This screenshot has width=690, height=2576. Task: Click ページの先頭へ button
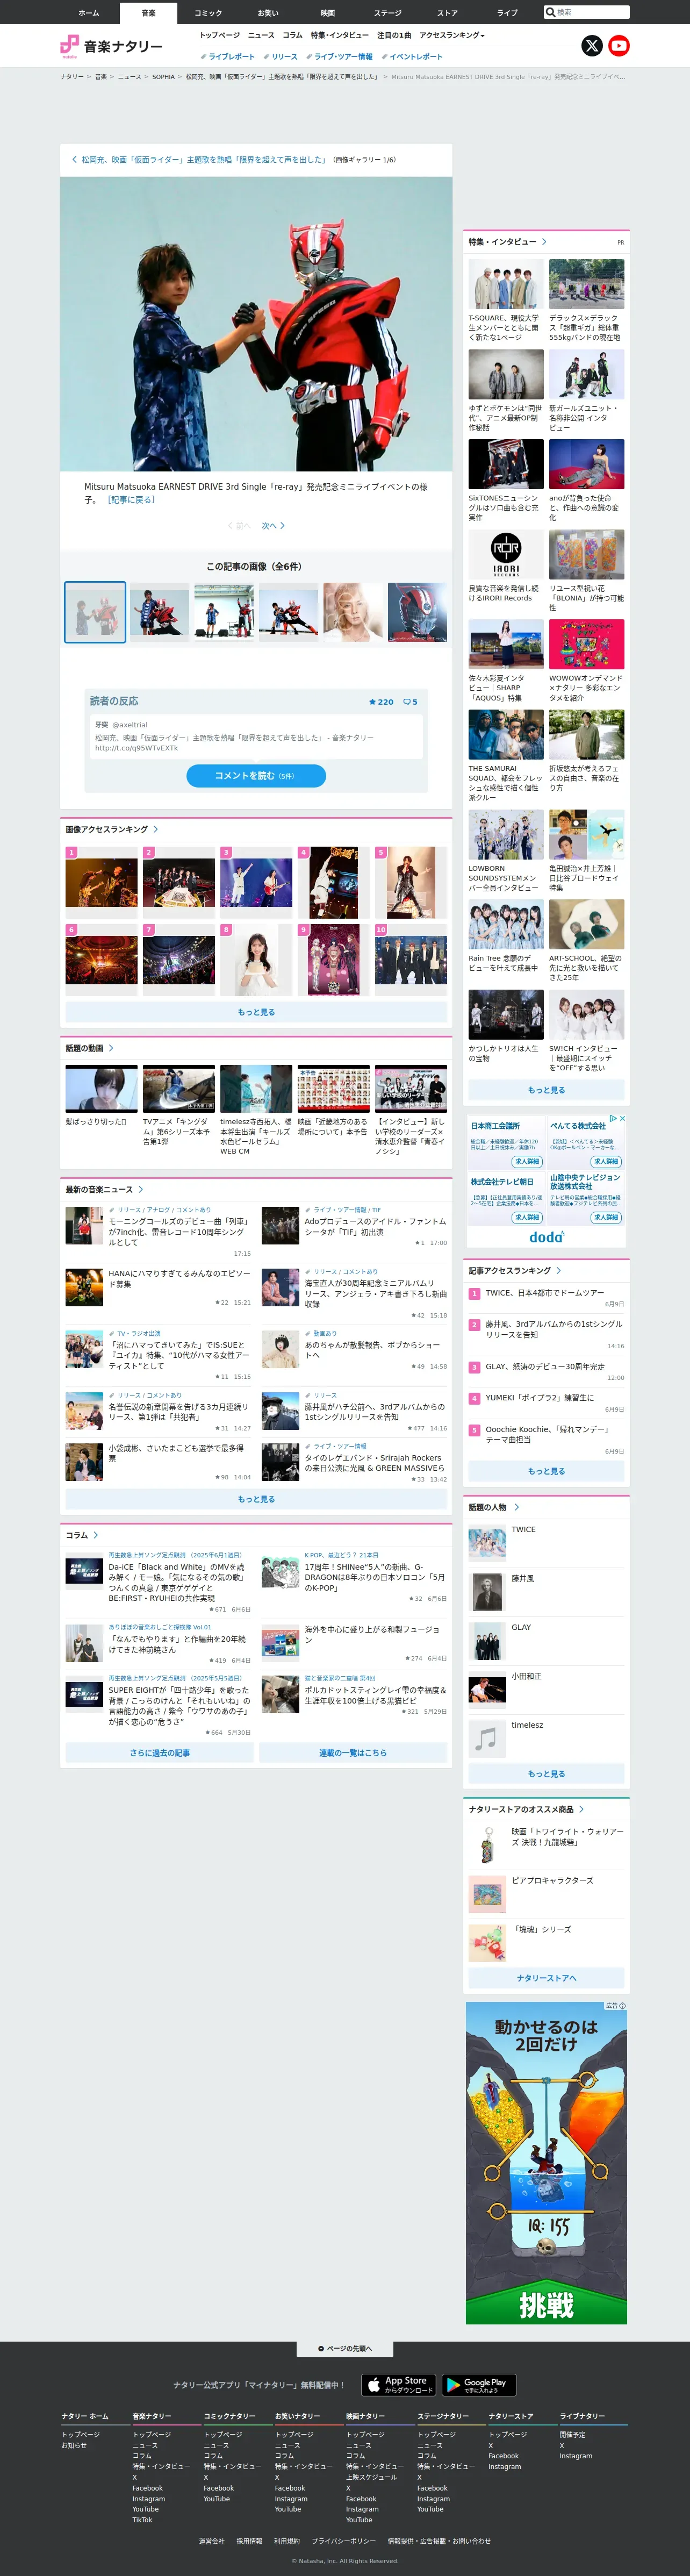pyautogui.click(x=345, y=2349)
